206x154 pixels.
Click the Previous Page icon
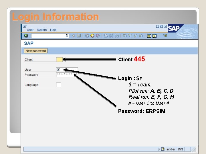[x=130, y=36]
